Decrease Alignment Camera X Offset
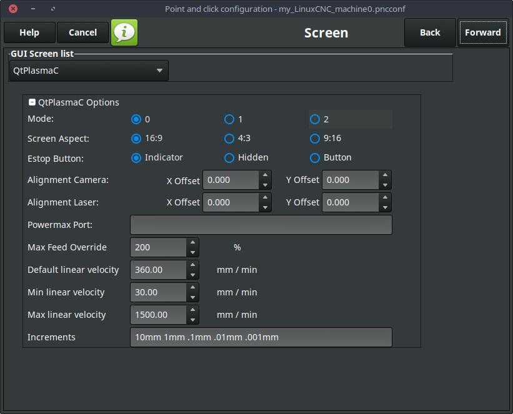 click(x=265, y=185)
